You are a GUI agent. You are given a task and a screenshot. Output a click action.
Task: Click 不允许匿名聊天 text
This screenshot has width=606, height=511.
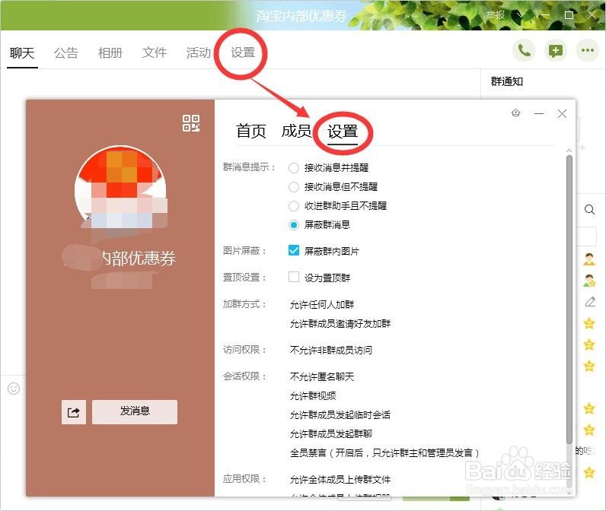322,377
